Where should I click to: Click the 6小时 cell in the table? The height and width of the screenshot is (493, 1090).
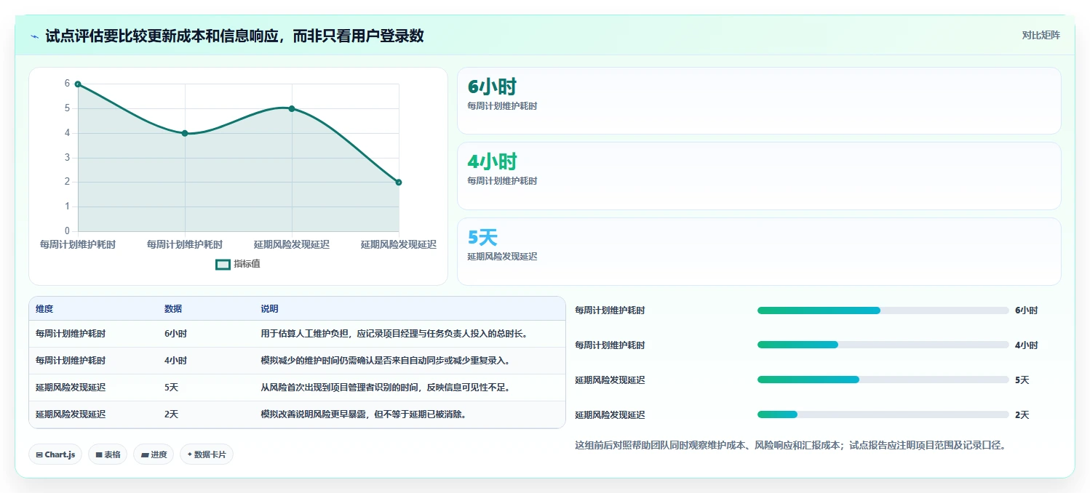click(x=175, y=334)
